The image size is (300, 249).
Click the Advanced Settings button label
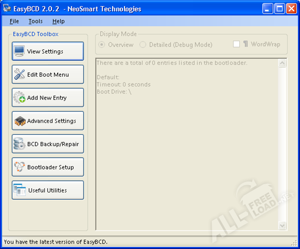click(x=52, y=121)
